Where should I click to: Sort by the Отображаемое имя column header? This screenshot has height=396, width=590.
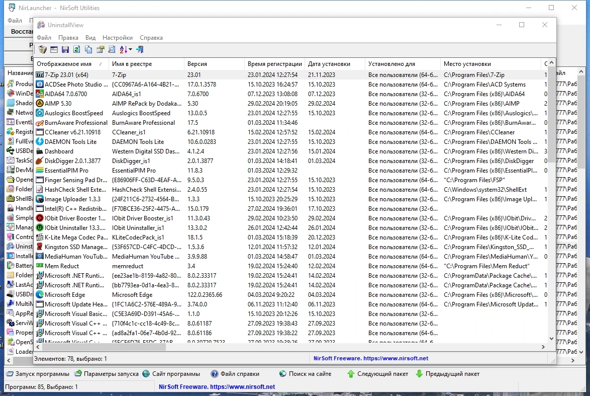(71, 64)
